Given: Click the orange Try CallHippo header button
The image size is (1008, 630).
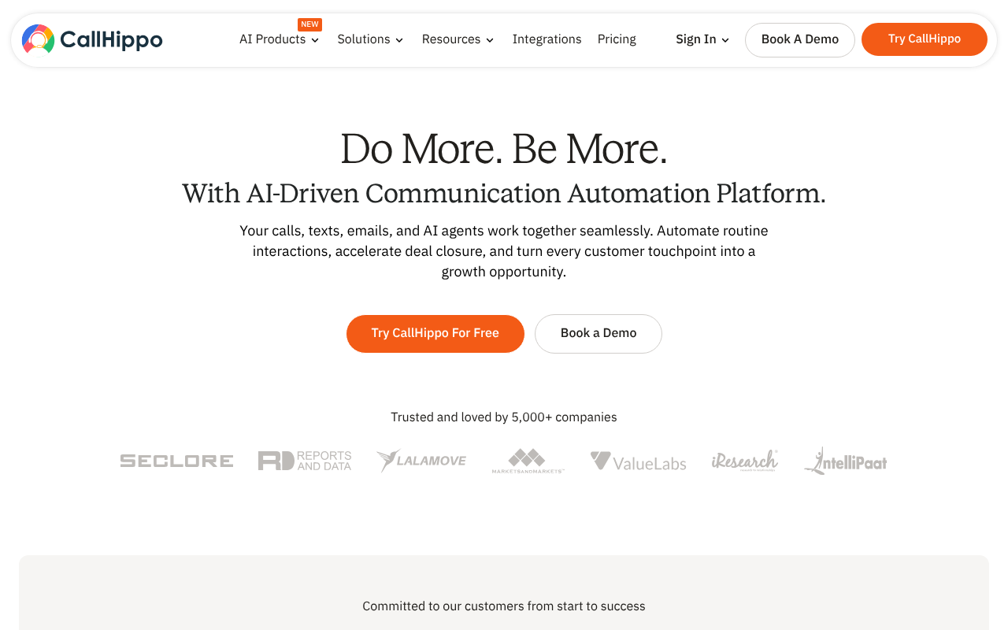Looking at the screenshot, I should coord(924,39).
